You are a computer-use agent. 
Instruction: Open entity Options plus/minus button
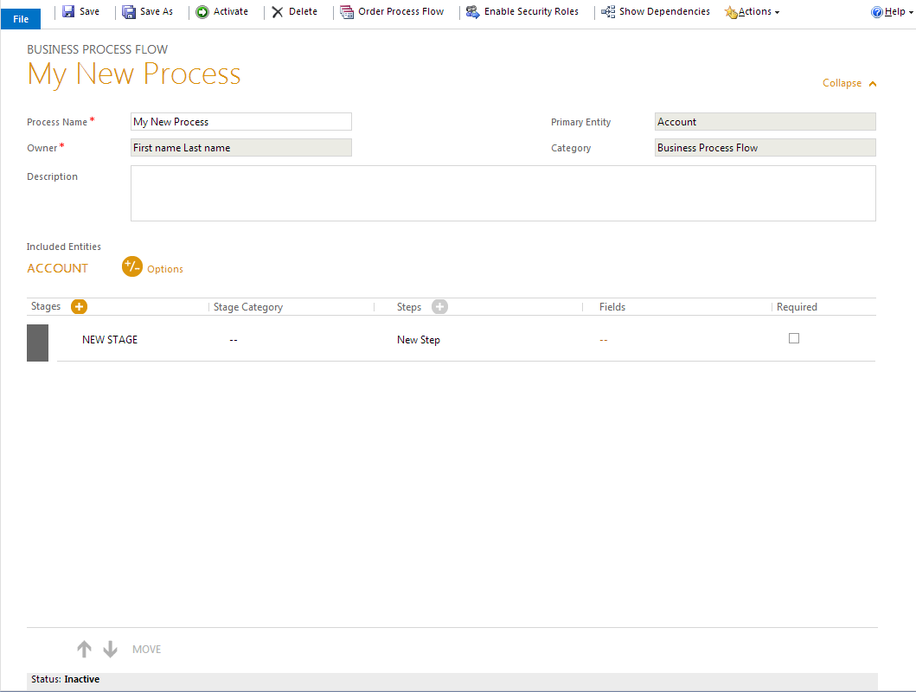(132, 267)
